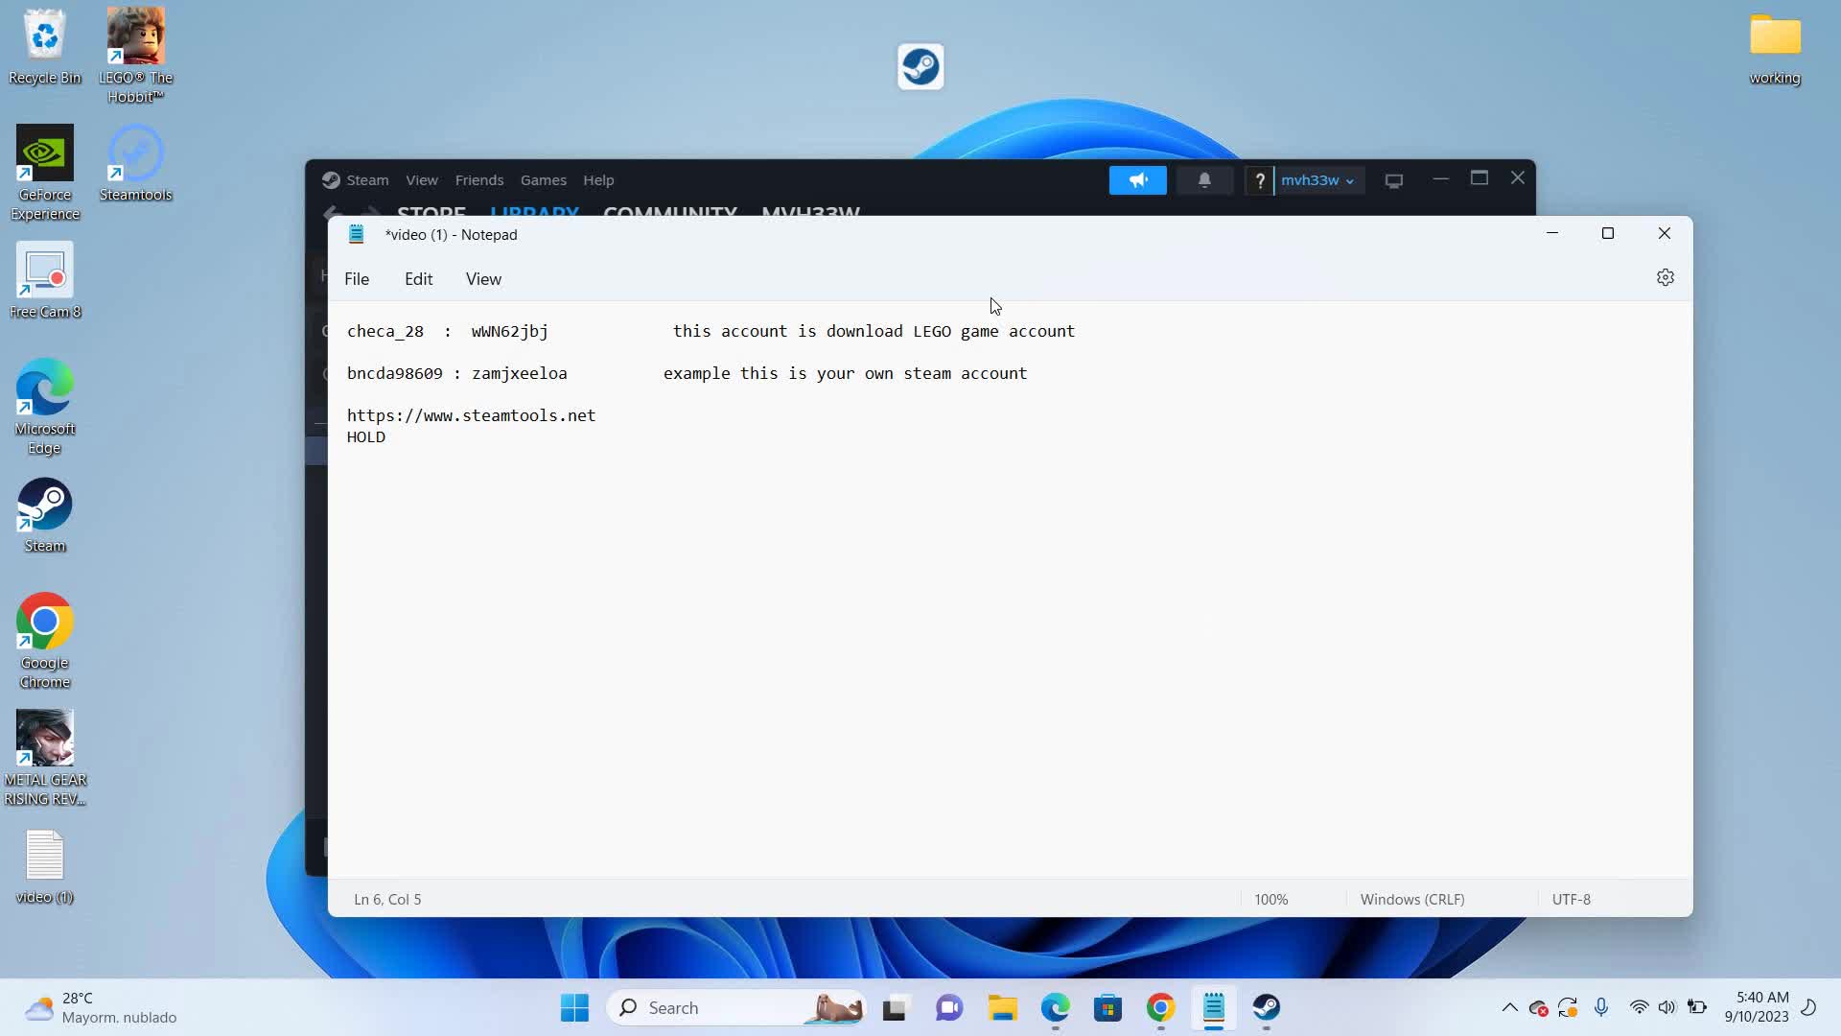Open Steam announcements with the megaphone icon
The width and height of the screenshot is (1841, 1036).
pos(1137,179)
